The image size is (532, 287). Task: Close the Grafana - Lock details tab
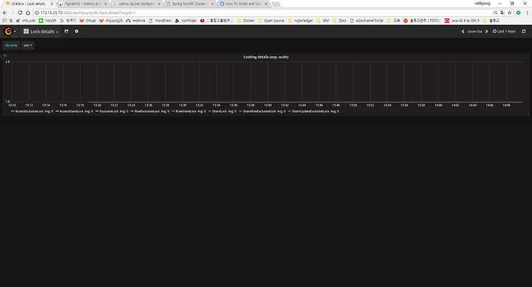(52, 4)
